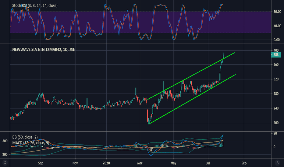Select the upper green channel trendline
The image size is (284, 167).
tap(191, 76)
